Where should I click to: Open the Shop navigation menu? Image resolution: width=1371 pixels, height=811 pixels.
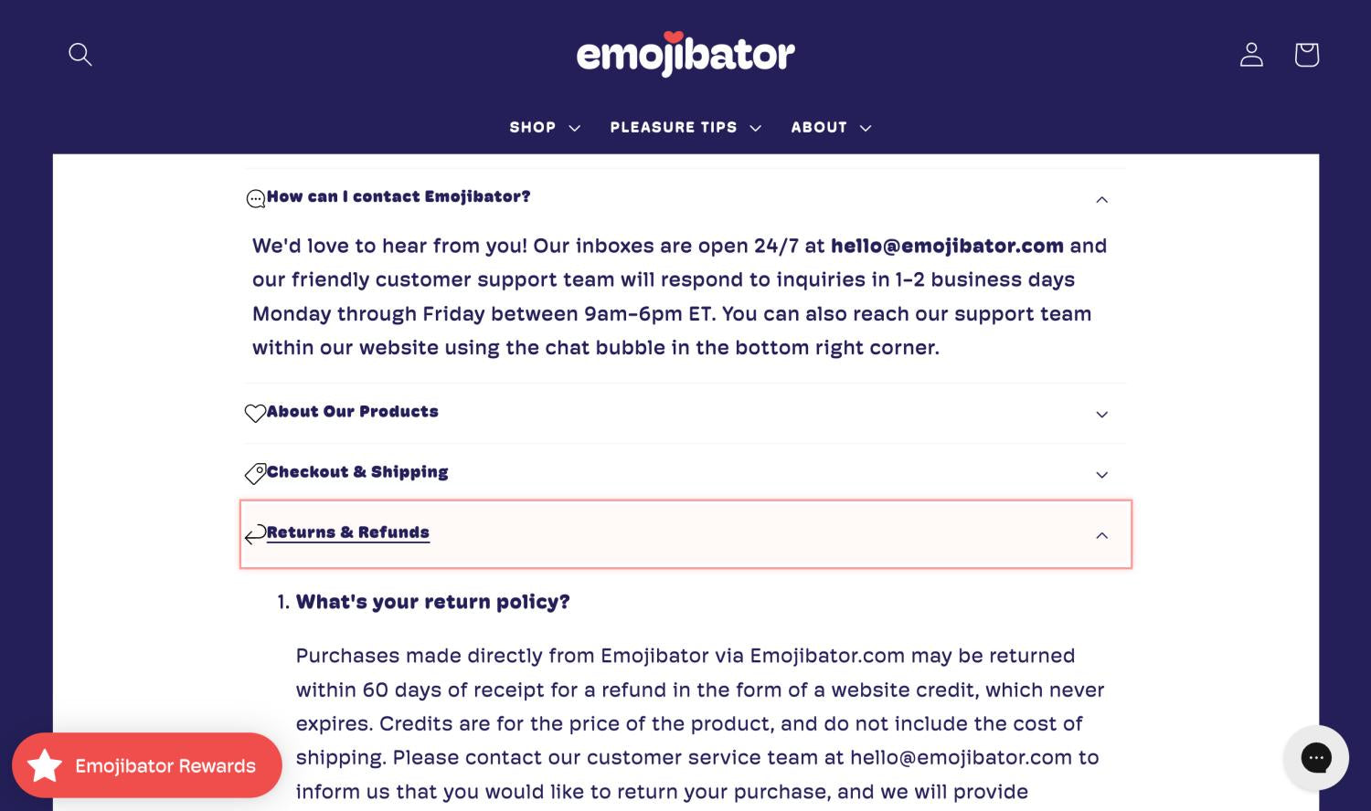(x=545, y=128)
